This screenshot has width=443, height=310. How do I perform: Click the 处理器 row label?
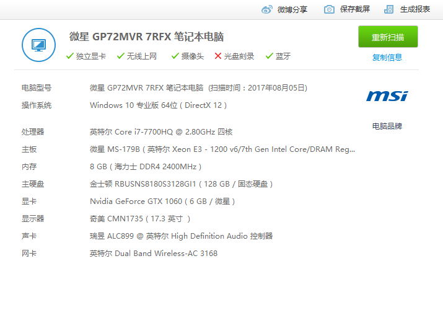[x=33, y=132]
